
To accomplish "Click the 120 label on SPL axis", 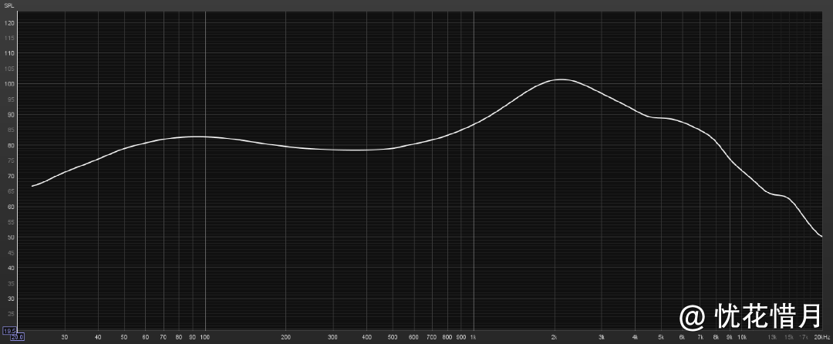I will pos(9,22).
